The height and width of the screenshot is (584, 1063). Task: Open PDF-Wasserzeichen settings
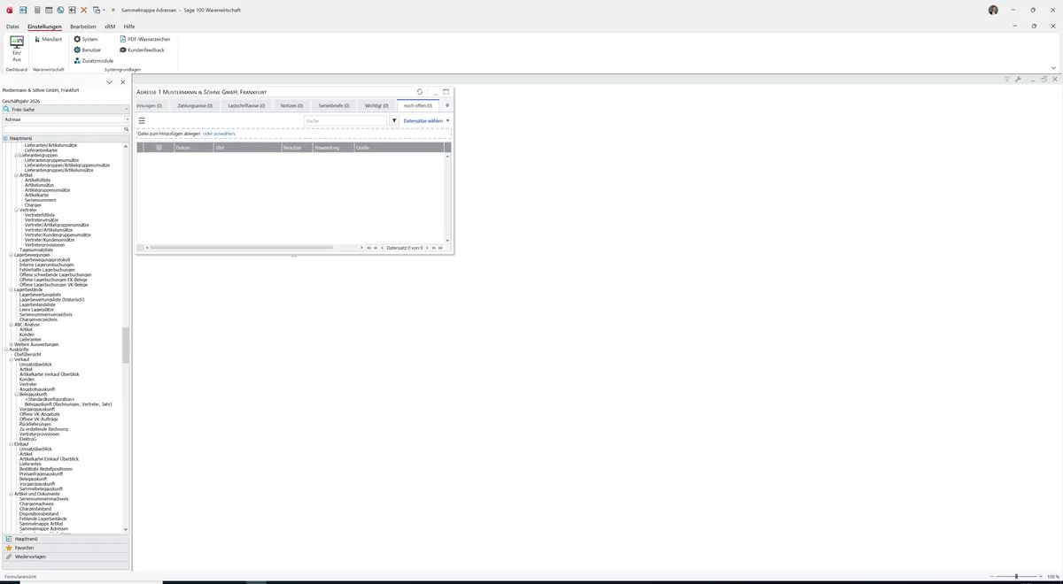[x=145, y=40]
